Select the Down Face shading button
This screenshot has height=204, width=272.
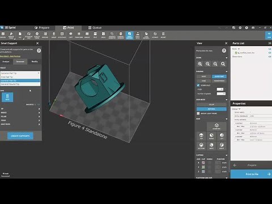coord(219,76)
